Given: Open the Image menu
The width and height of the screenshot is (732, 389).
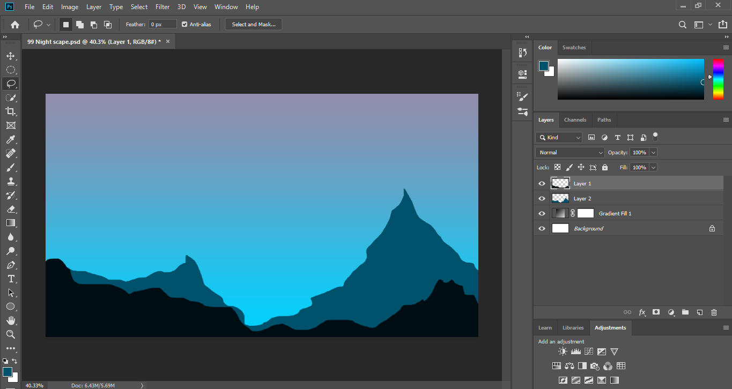Looking at the screenshot, I should pos(70,7).
